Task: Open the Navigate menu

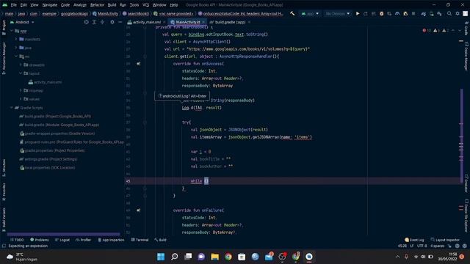Action: 50,5
